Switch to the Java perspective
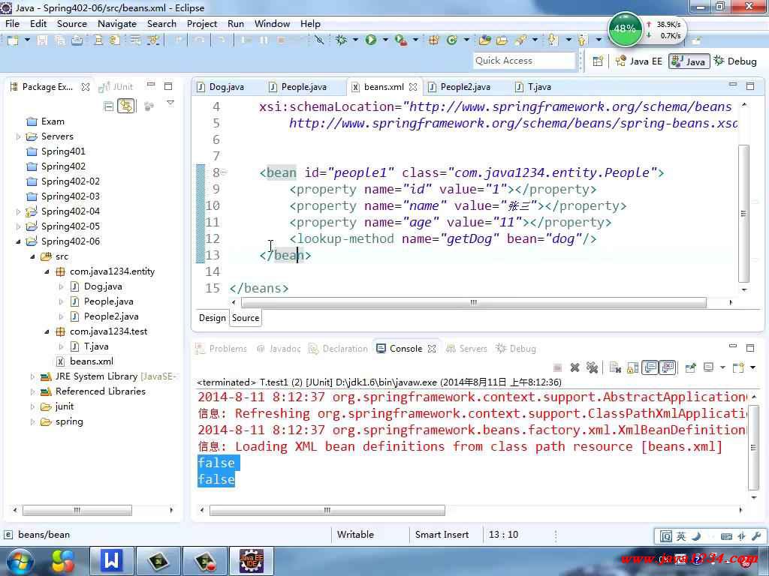This screenshot has width=769, height=576. [689, 61]
